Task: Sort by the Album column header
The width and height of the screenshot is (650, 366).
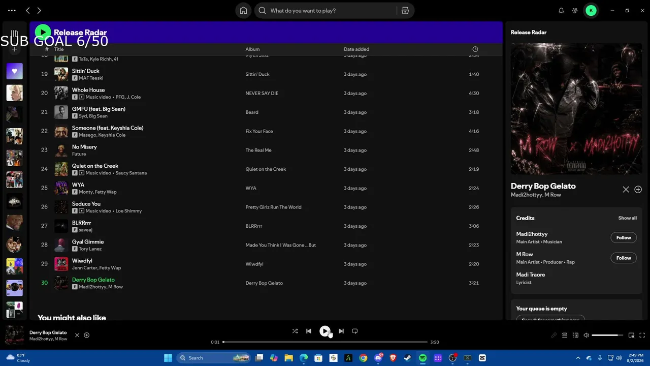Action: (252, 49)
